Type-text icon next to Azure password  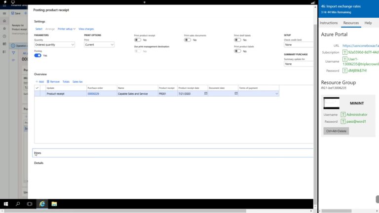click(x=344, y=71)
